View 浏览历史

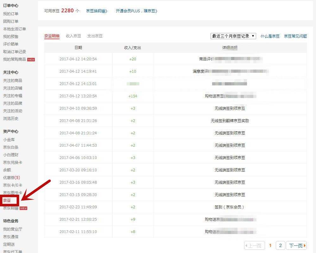tap(11, 119)
